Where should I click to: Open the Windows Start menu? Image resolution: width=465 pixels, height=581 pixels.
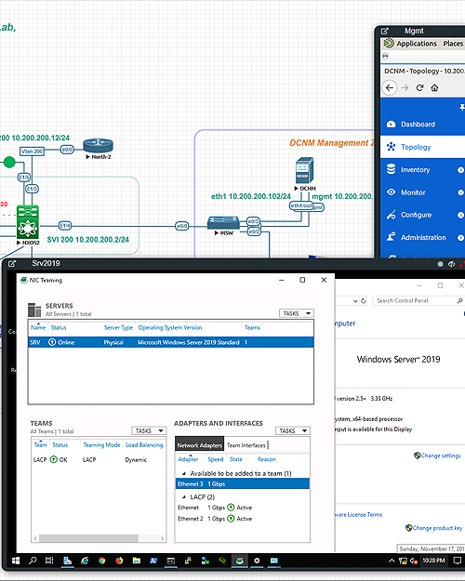point(16,561)
